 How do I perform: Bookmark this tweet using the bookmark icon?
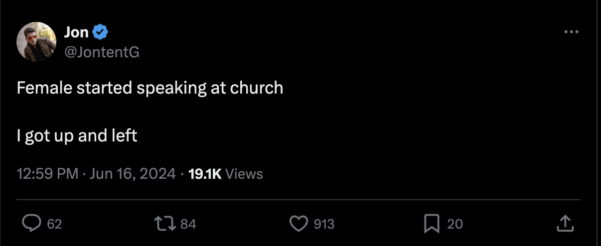[431, 224]
